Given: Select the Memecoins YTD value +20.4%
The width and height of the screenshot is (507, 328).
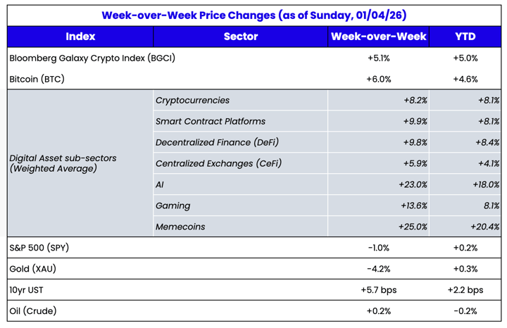Looking at the screenshot, I should tap(484, 227).
